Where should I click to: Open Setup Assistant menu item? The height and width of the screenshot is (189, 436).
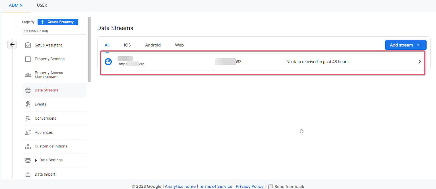click(x=55, y=45)
